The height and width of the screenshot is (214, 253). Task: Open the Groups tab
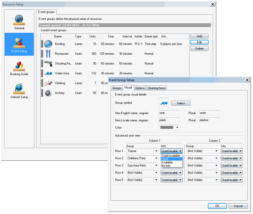point(117,88)
